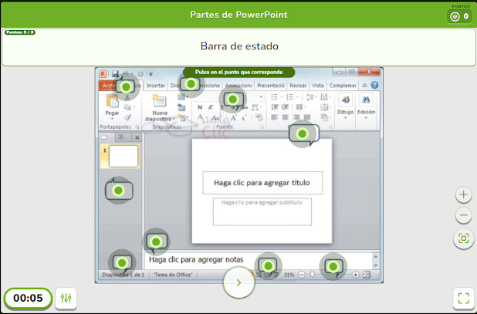The image size is (477, 314).
Task: Switch to the Insertar tab
Action: click(x=156, y=86)
